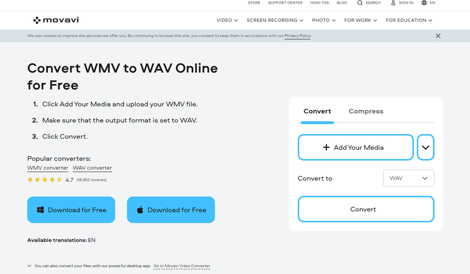470x274 pixels.
Task: Switch to the Compress tab
Action: point(366,111)
